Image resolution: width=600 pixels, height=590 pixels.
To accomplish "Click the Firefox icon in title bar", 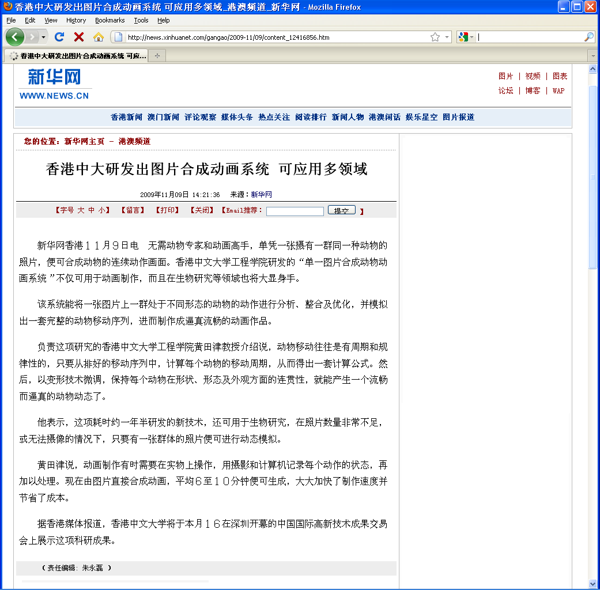I will tap(7, 6).
